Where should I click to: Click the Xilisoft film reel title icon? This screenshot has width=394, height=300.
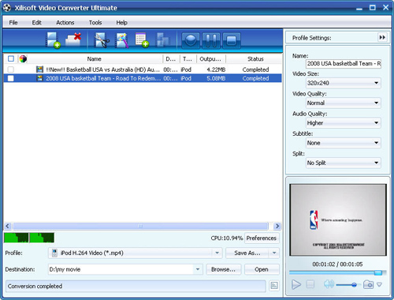click(x=7, y=8)
